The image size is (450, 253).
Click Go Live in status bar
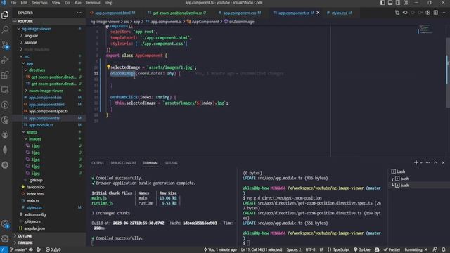362,249
